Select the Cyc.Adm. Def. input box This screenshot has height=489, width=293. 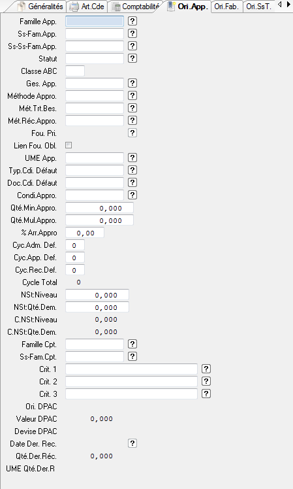pos(75,245)
